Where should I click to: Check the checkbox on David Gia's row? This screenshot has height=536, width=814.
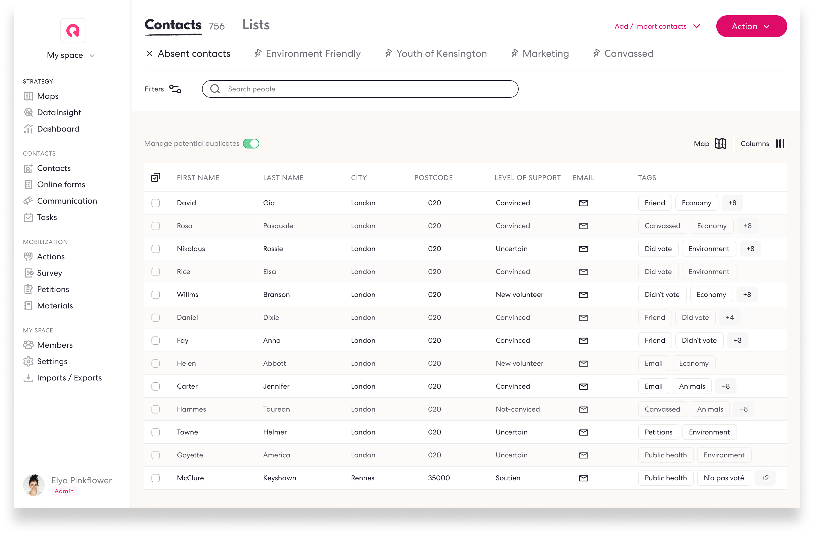tap(156, 203)
